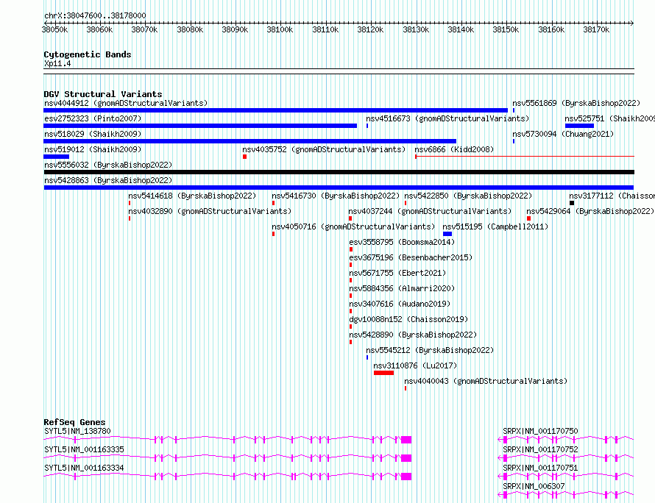Click the nsv4516673 gnomAD label
Viewport: 655px width, 503px height.
pyautogui.click(x=447, y=118)
